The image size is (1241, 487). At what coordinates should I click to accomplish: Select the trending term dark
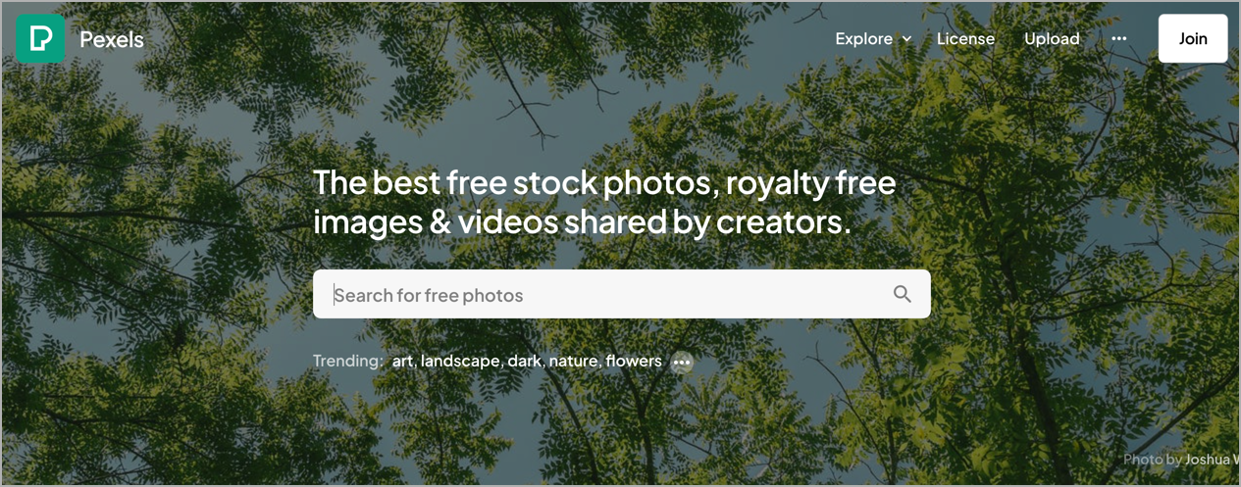pos(525,361)
